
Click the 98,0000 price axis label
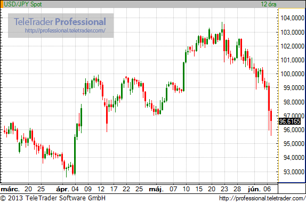(294, 102)
